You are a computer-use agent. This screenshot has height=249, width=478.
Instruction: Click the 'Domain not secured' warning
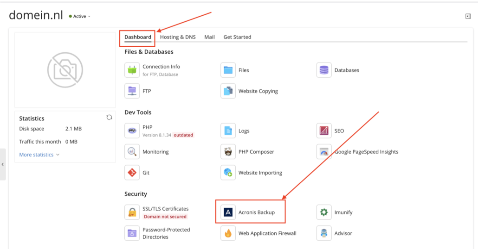point(165,217)
